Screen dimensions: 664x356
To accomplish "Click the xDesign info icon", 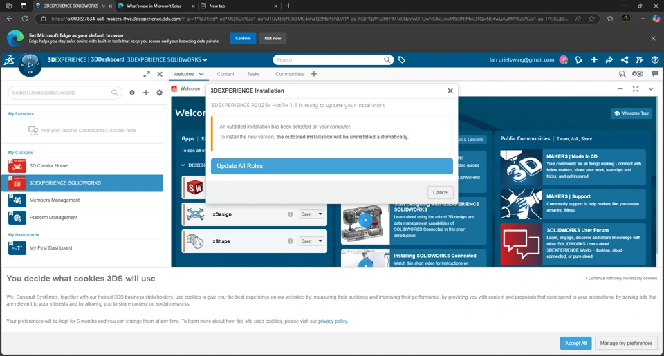I will pos(290,214).
